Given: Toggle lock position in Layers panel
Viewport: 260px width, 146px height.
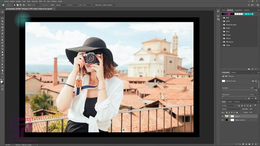Looking at the screenshot, I should pos(232,113).
